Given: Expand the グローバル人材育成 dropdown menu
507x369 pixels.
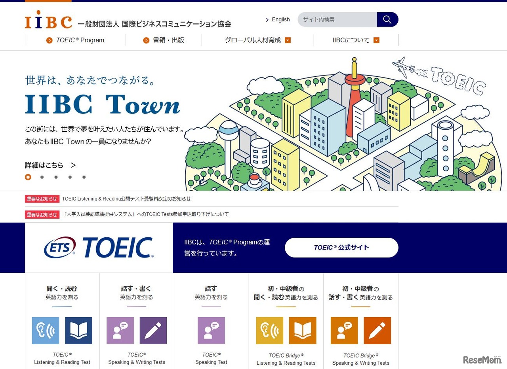Looking at the screenshot, I should tap(257, 40).
